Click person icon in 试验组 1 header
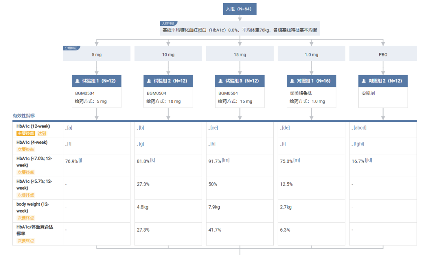Image resolution: width=429 pixels, height=255 pixels. pyautogui.click(x=77, y=81)
